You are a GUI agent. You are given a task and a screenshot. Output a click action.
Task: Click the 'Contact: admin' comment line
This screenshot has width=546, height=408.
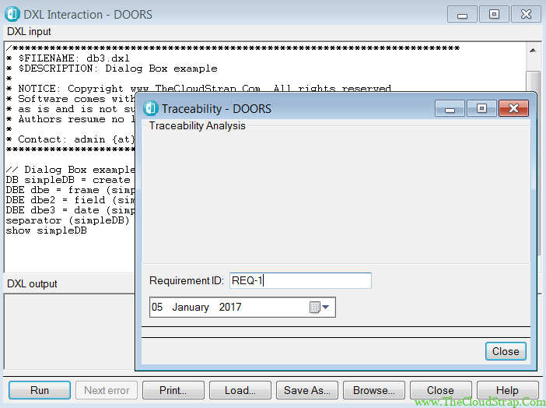click(70, 139)
